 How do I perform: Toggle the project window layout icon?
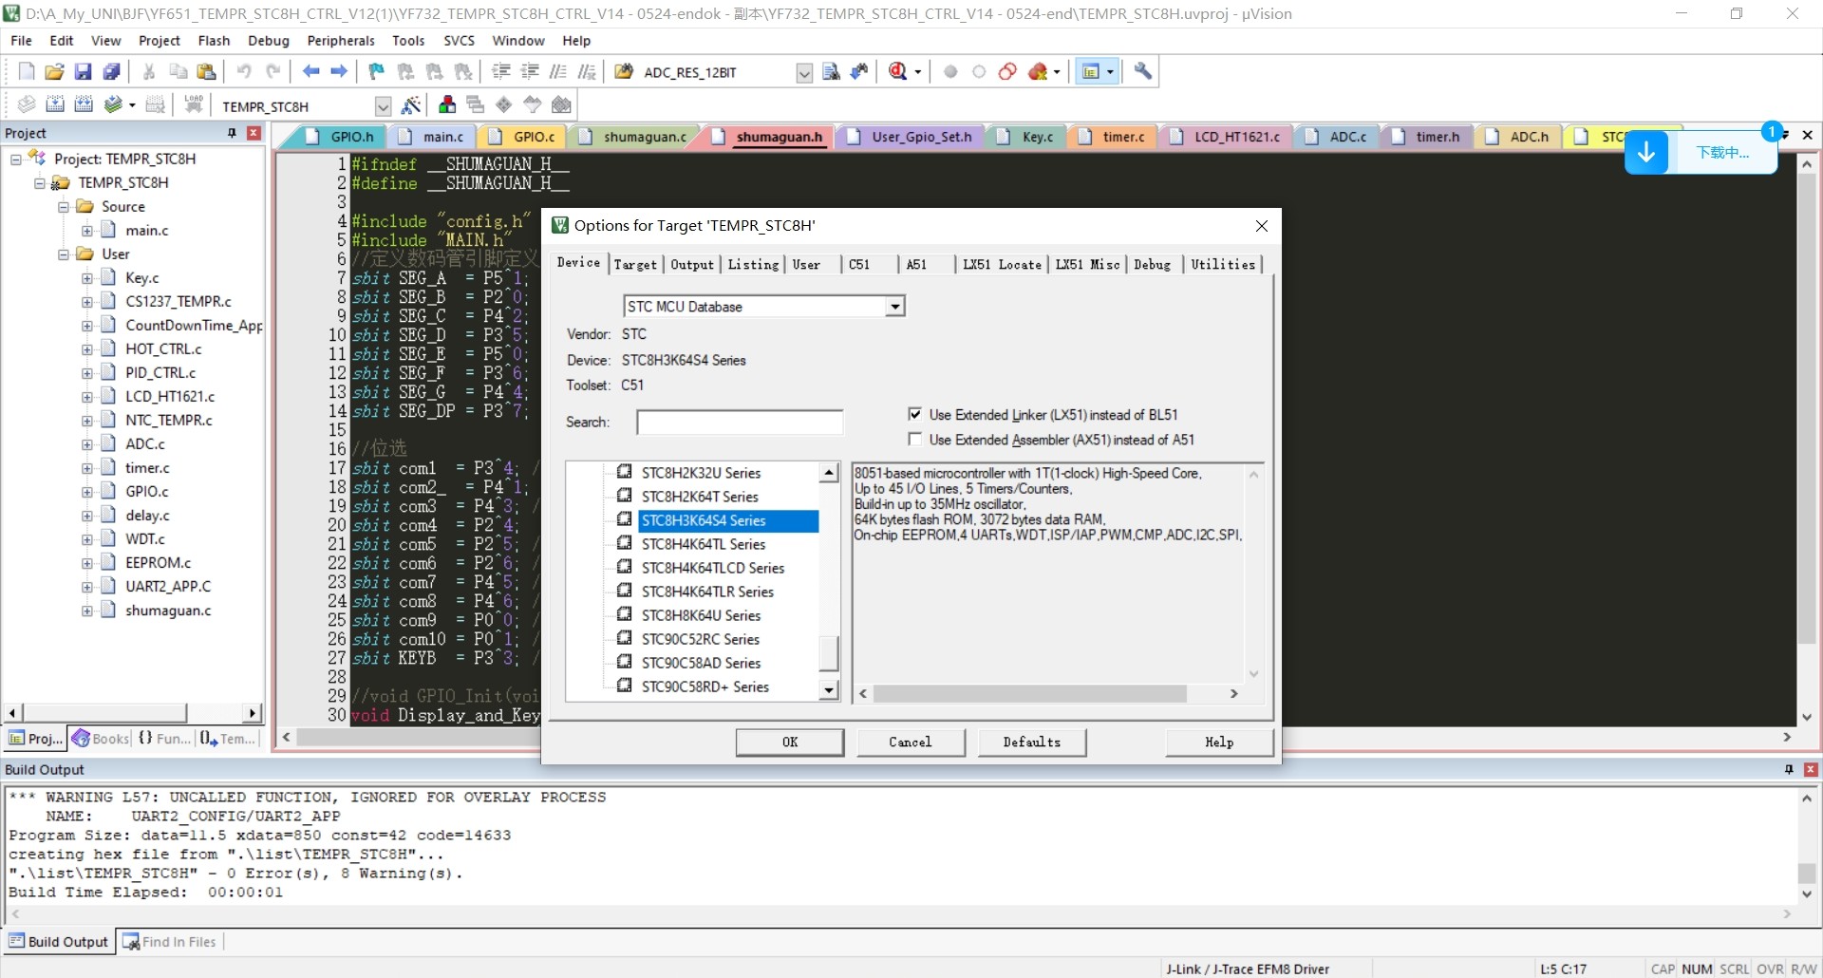(1091, 72)
